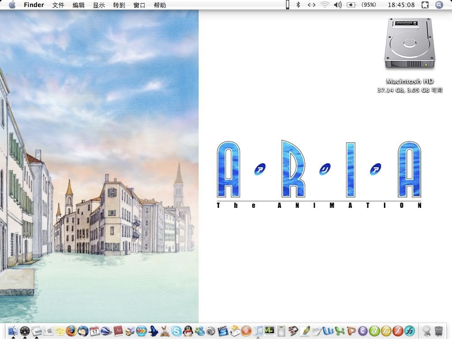Click the Bluetooth status icon
This screenshot has width=452, height=339.
[x=298, y=4]
